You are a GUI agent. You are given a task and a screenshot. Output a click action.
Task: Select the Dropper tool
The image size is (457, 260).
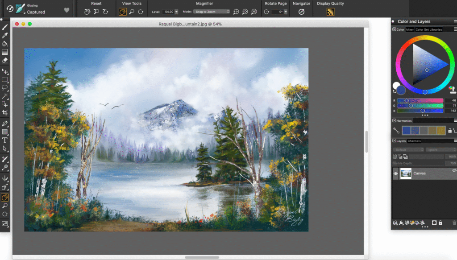click(4, 35)
